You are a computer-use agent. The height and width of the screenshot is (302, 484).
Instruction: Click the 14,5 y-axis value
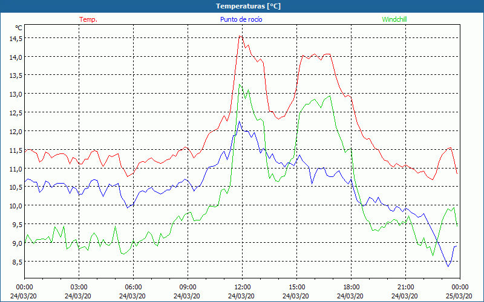16,38
